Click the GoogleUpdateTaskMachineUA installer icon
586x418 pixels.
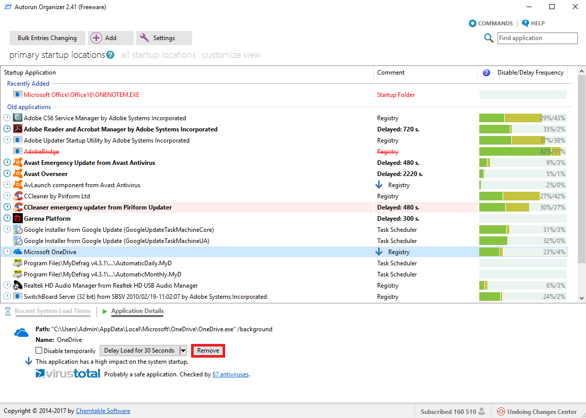[18, 241]
